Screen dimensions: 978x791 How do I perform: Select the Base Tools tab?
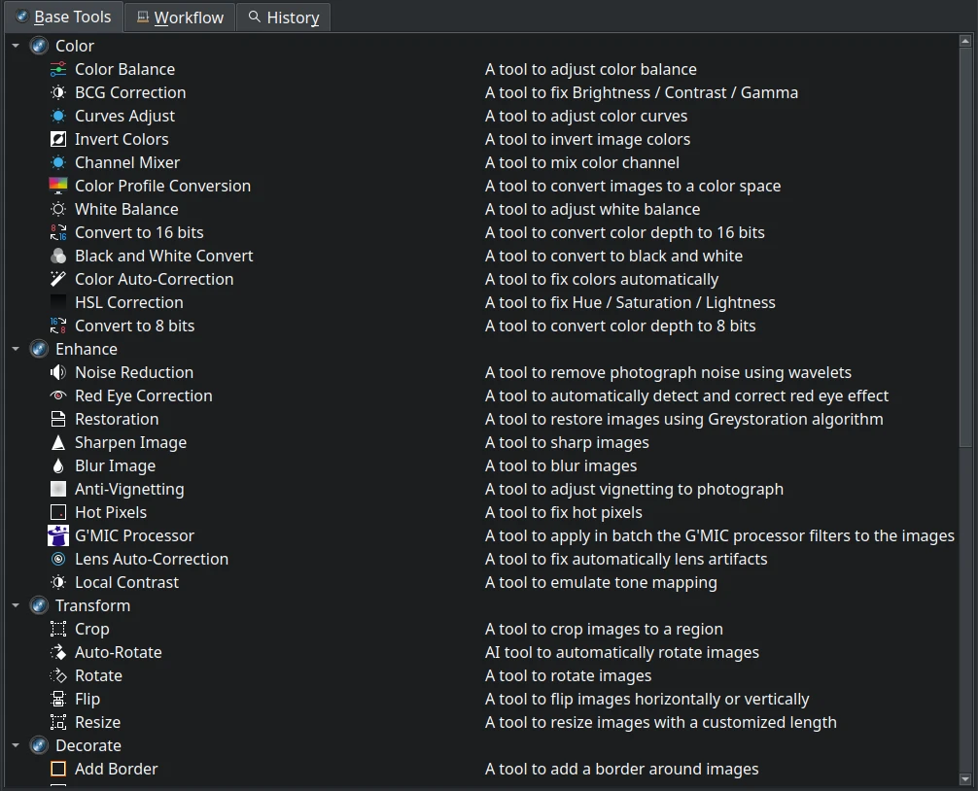[63, 17]
